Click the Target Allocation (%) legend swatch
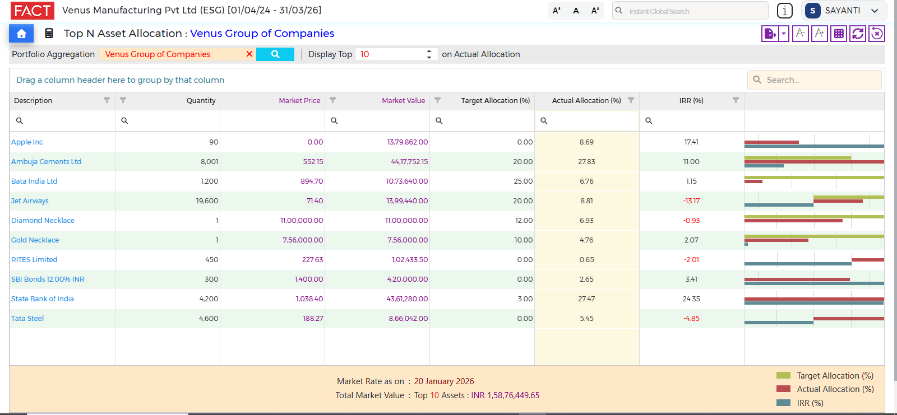 click(x=783, y=375)
